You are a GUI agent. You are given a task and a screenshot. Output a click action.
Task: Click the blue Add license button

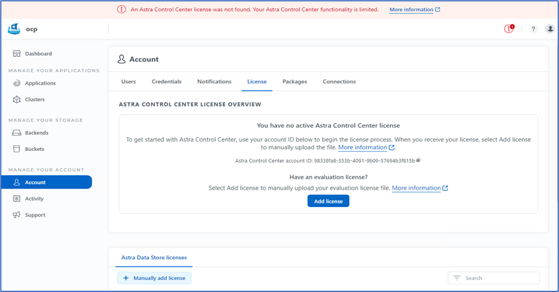(x=328, y=201)
